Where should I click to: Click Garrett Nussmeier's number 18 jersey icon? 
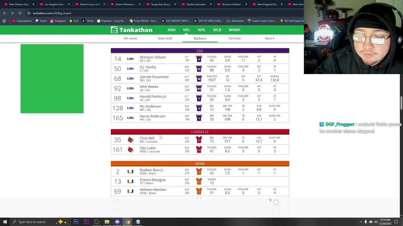click(199, 78)
